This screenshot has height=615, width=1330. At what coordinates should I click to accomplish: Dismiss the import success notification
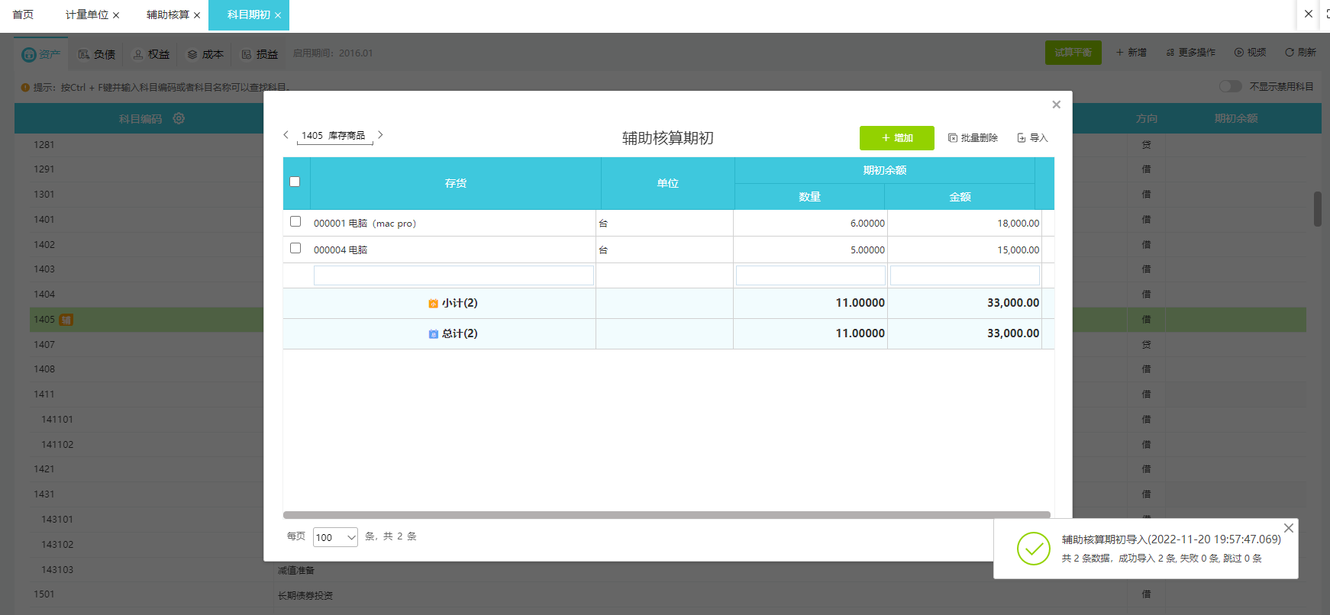[1289, 528]
